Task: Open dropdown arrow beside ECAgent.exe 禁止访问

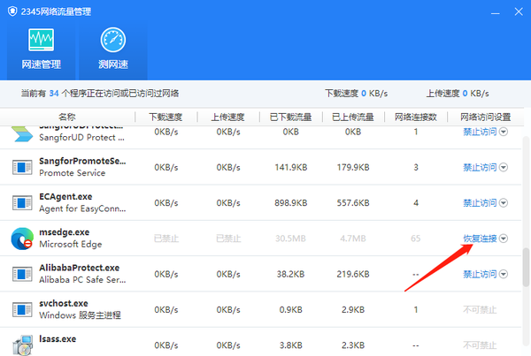Action: pos(504,202)
